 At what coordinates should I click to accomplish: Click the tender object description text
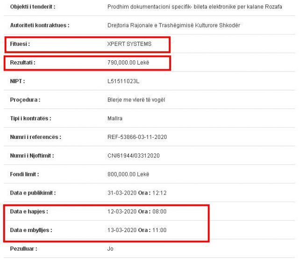coord(194,7)
